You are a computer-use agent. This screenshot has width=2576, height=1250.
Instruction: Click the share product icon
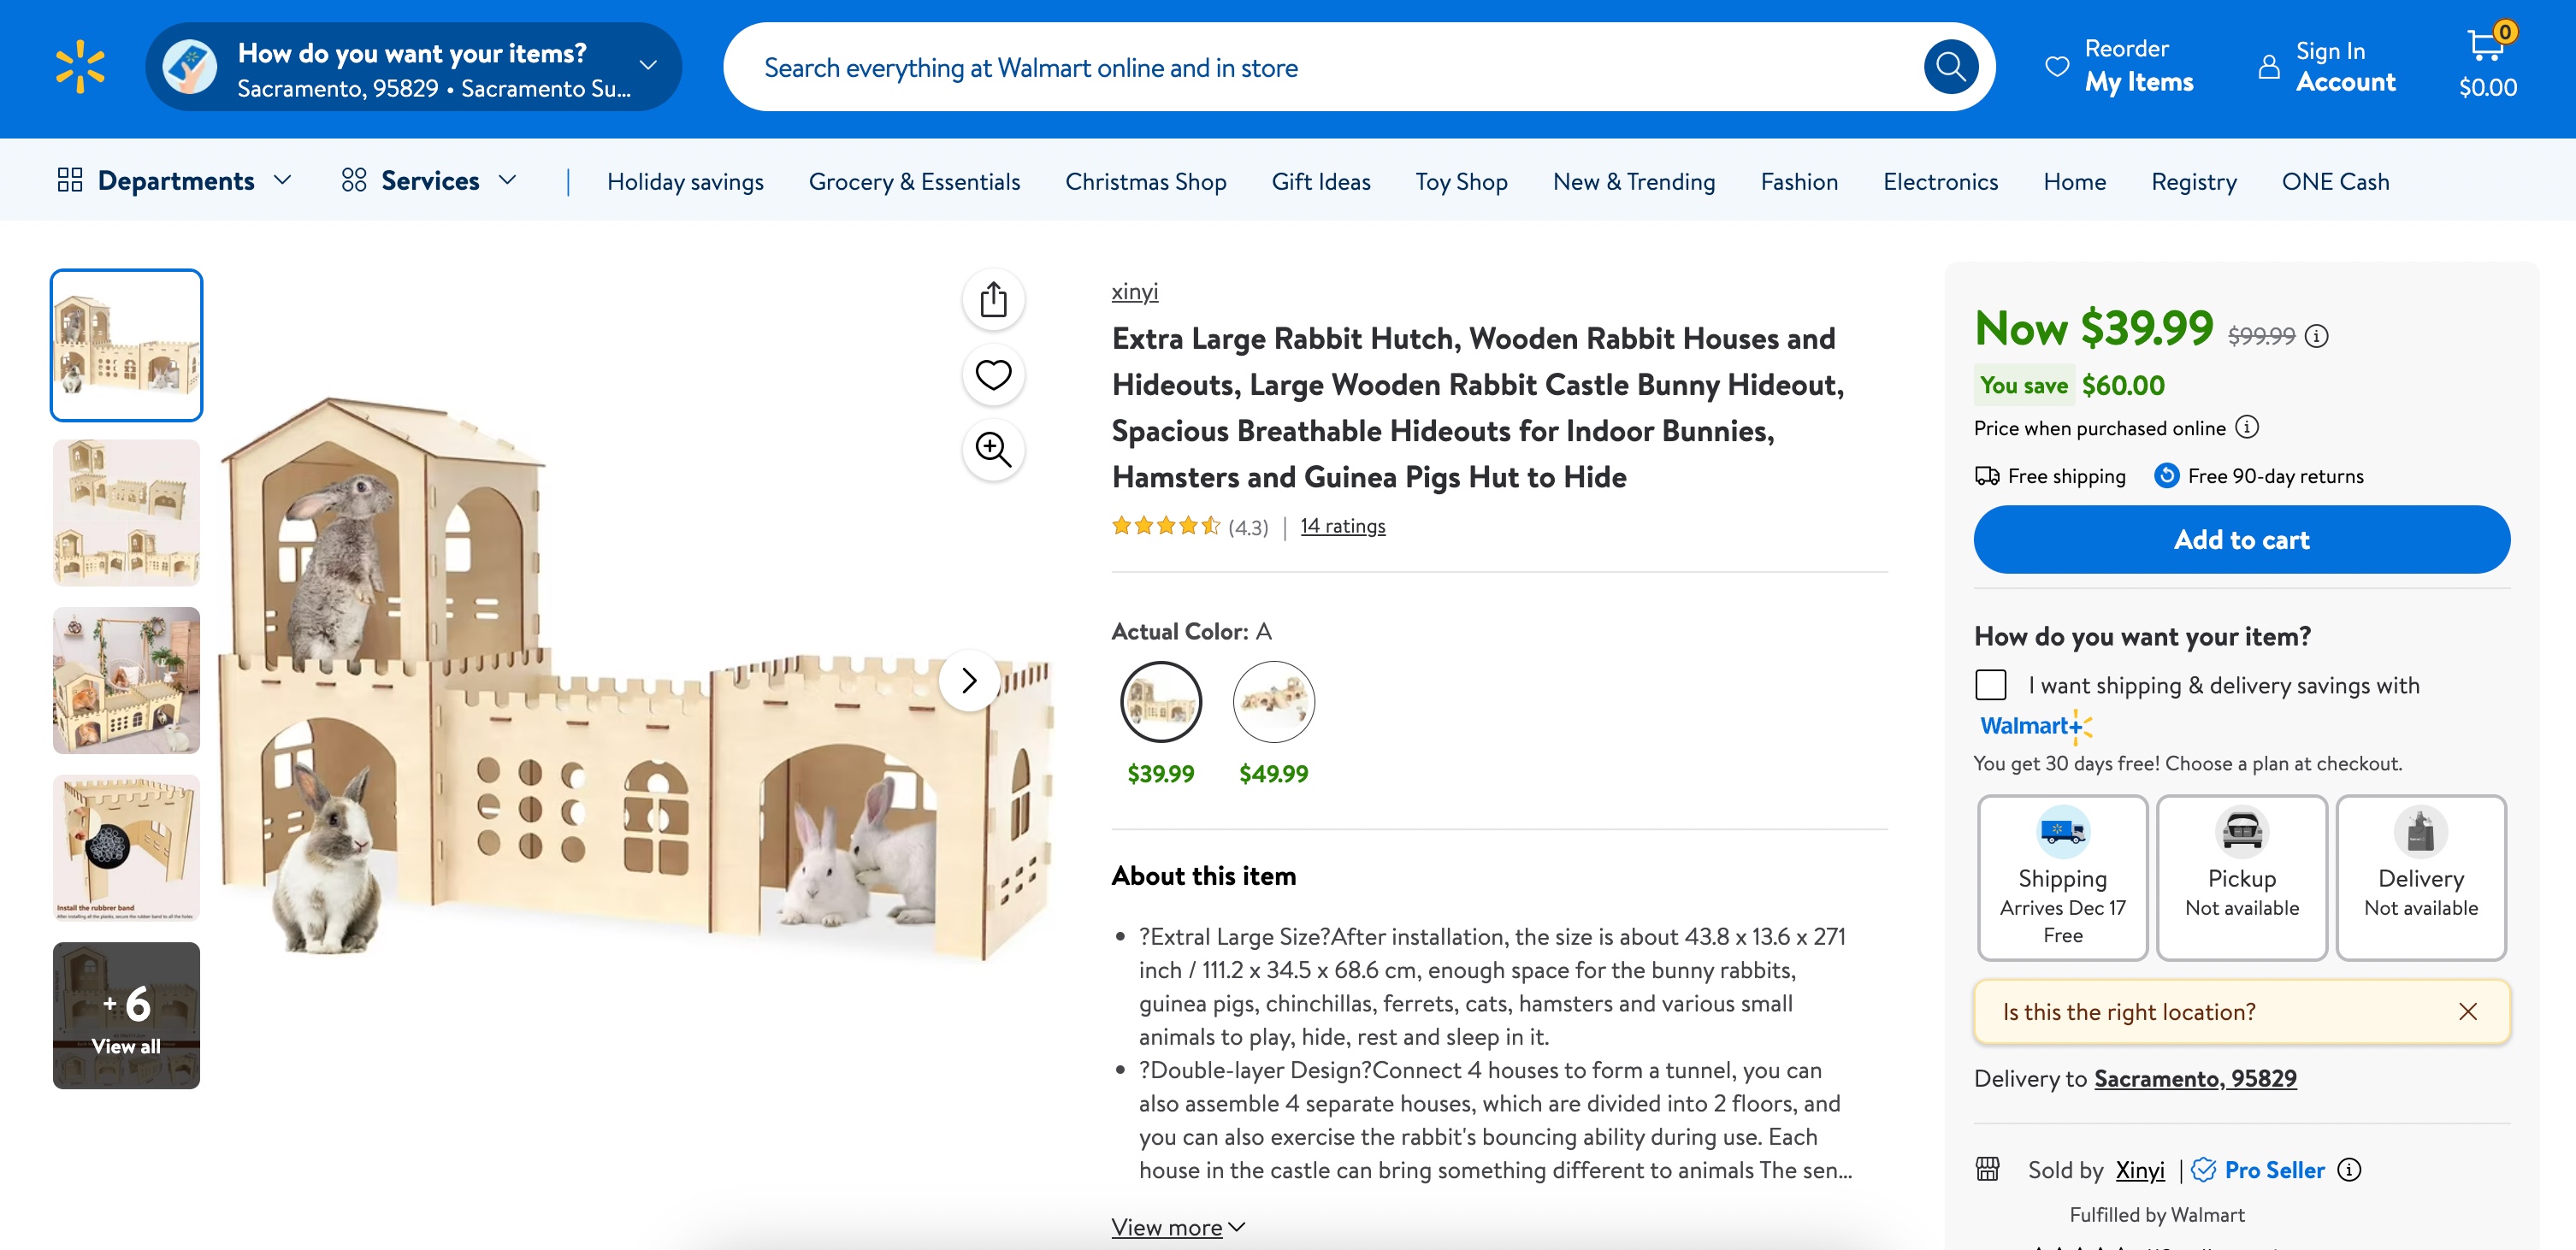(993, 299)
